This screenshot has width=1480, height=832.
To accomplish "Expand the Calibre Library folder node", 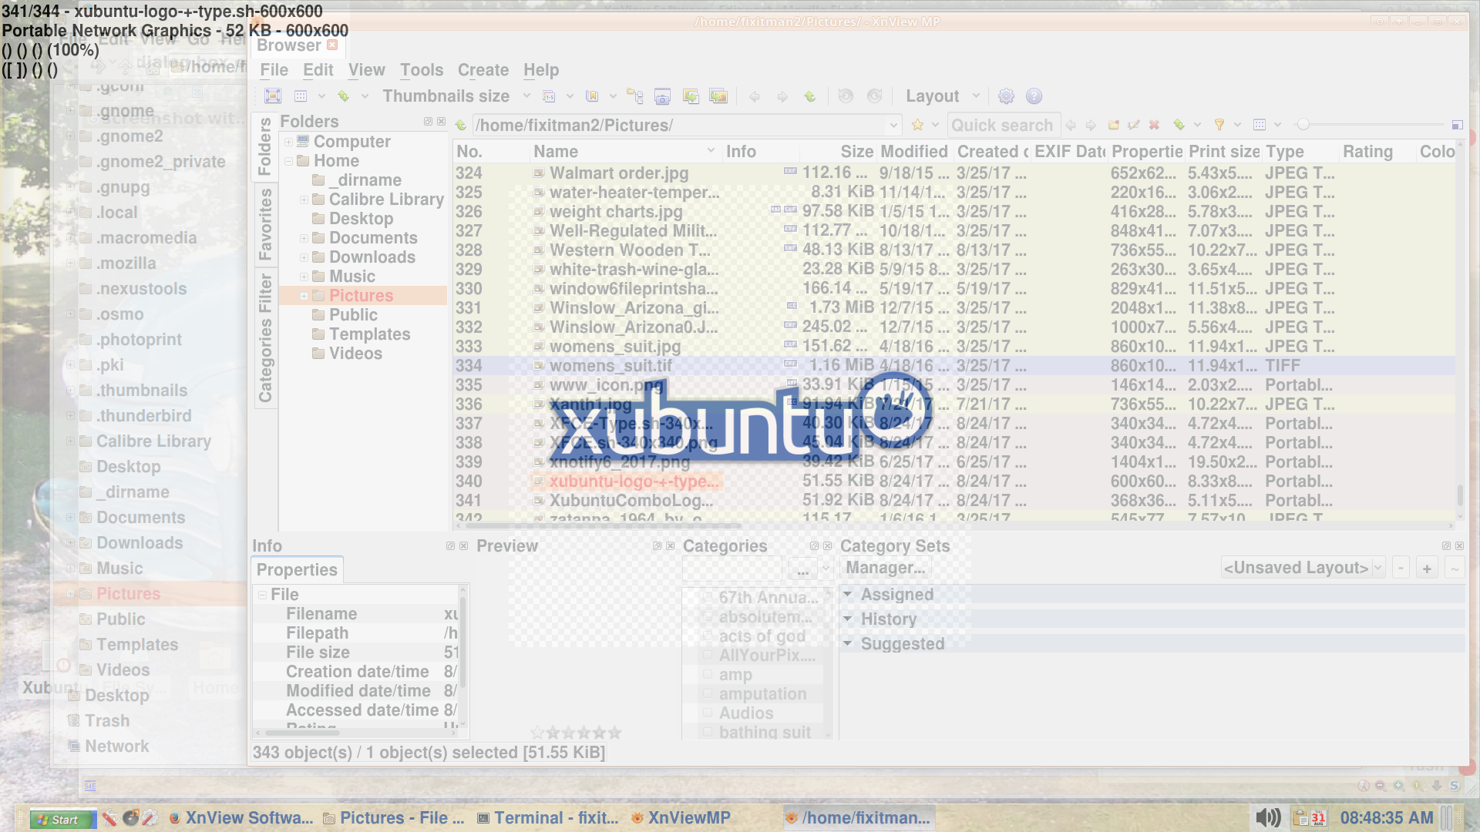I will pyautogui.click(x=304, y=200).
